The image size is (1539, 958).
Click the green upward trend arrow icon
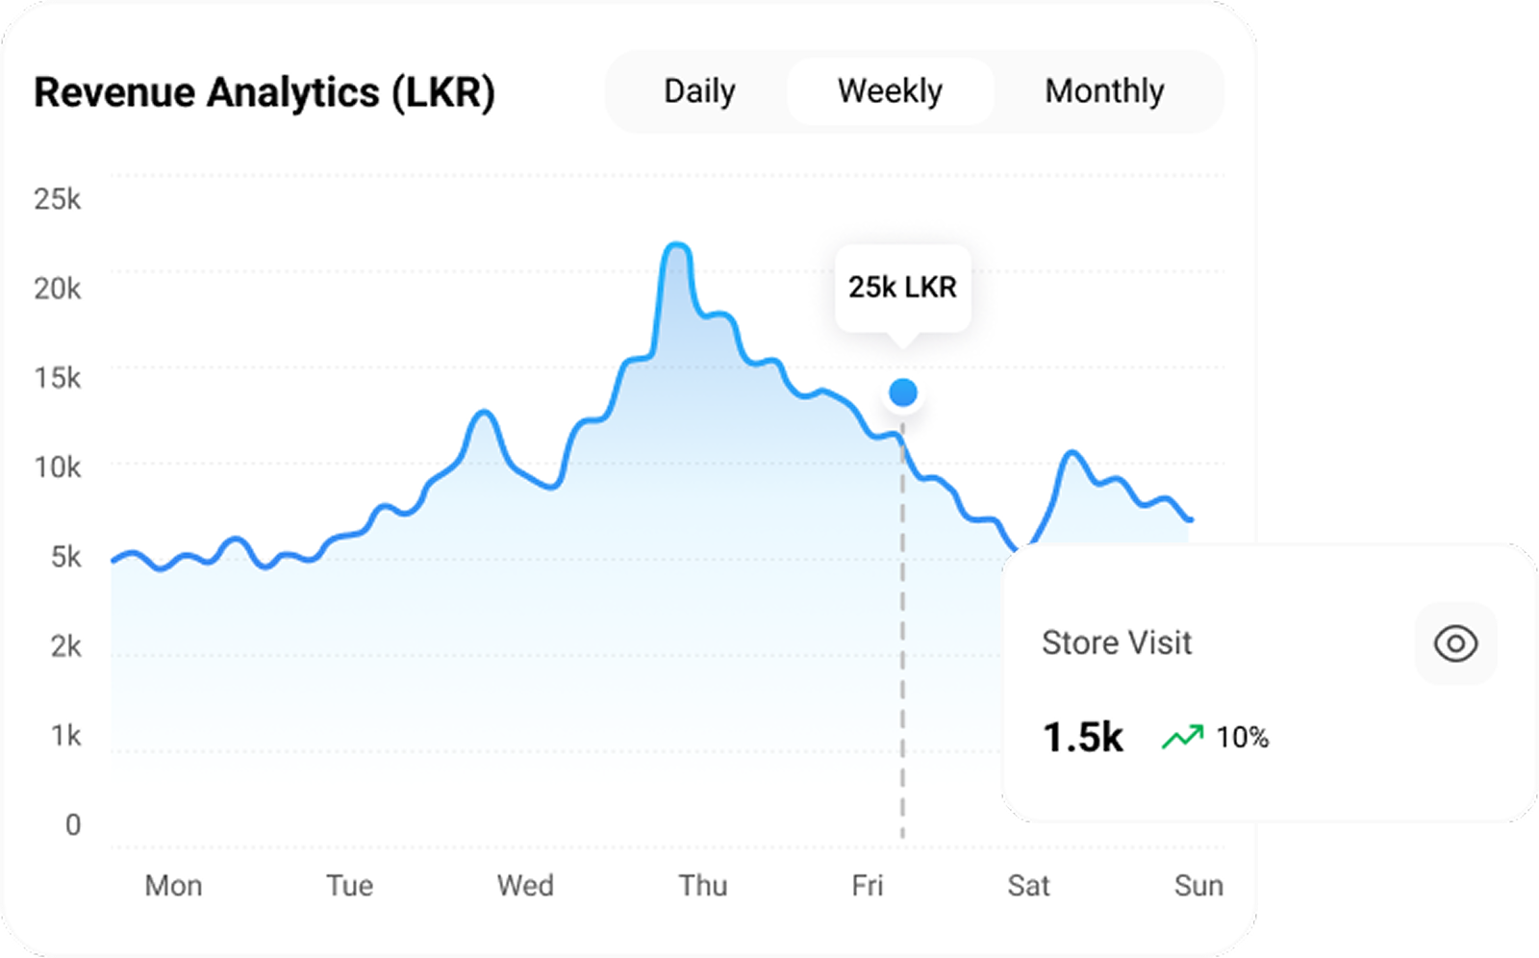pyautogui.click(x=1183, y=737)
